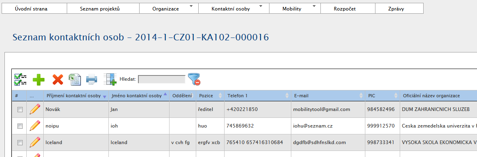This screenshot has width=477, height=157.
Task: Click the ... column header
Action: click(35, 96)
